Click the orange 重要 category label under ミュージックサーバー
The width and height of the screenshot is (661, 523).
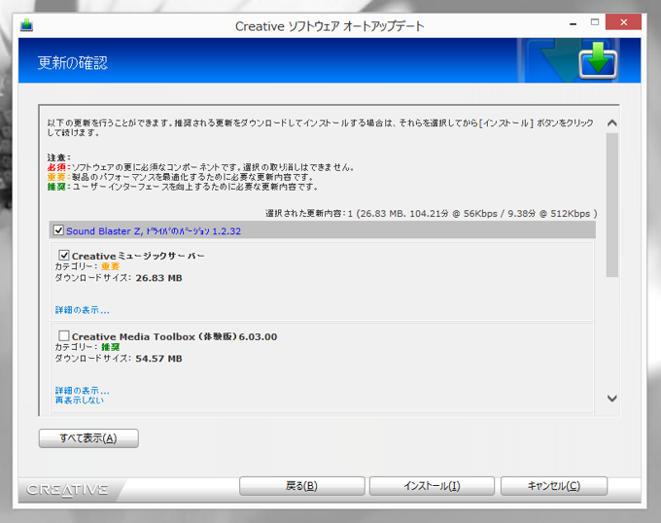coord(111,266)
